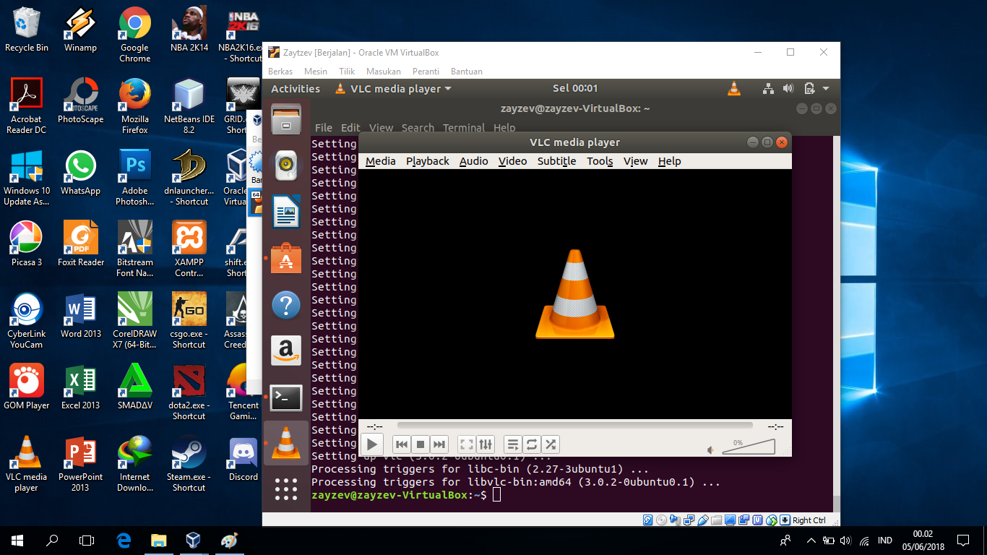The image size is (987, 555).
Task: Open Task View on taskbar
Action: pos(87,540)
